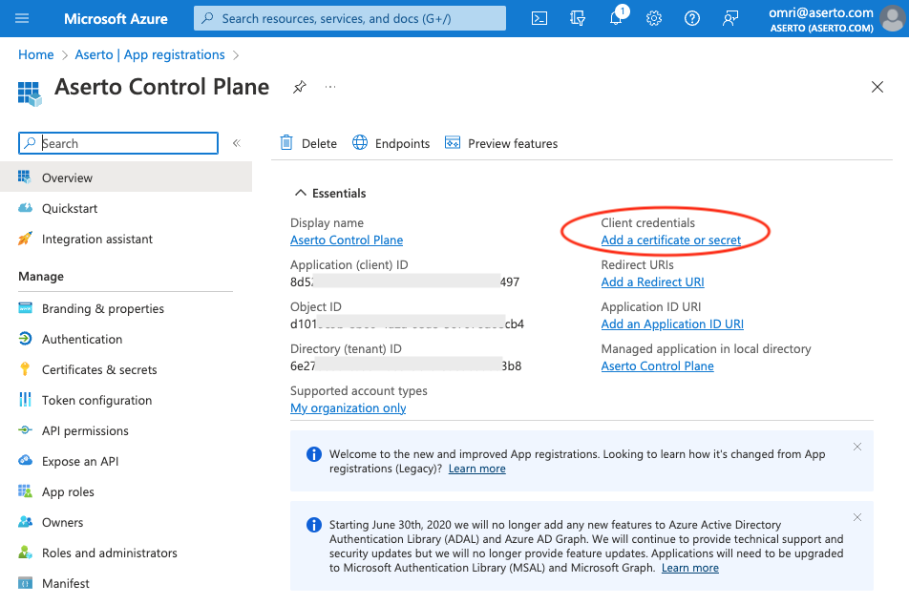Open directories and subscriptions filter icon
The height and width of the screenshot is (605, 909).
578,18
